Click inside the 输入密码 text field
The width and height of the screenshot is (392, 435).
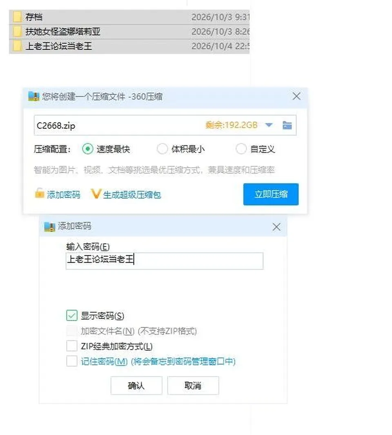pos(165,261)
